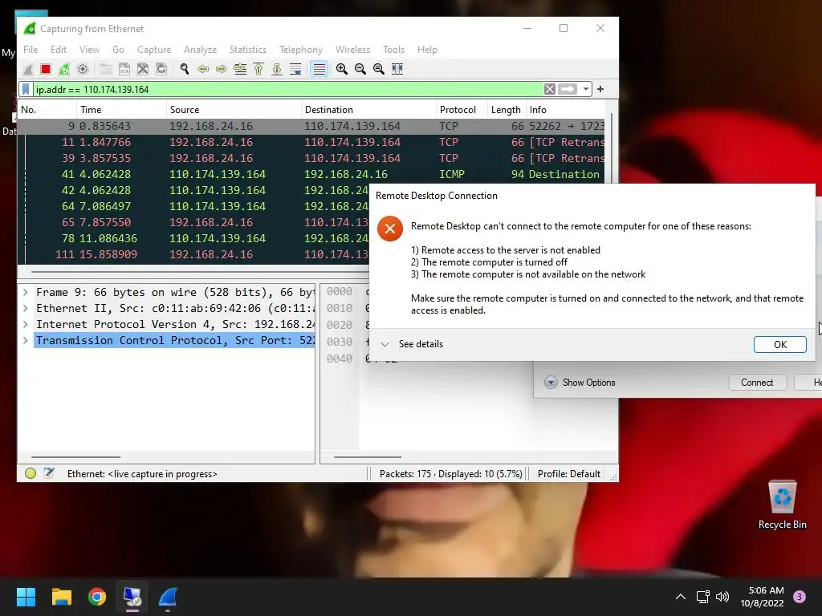Select packet number 11 row
This screenshot has width=822, height=616.
[x=311, y=142]
